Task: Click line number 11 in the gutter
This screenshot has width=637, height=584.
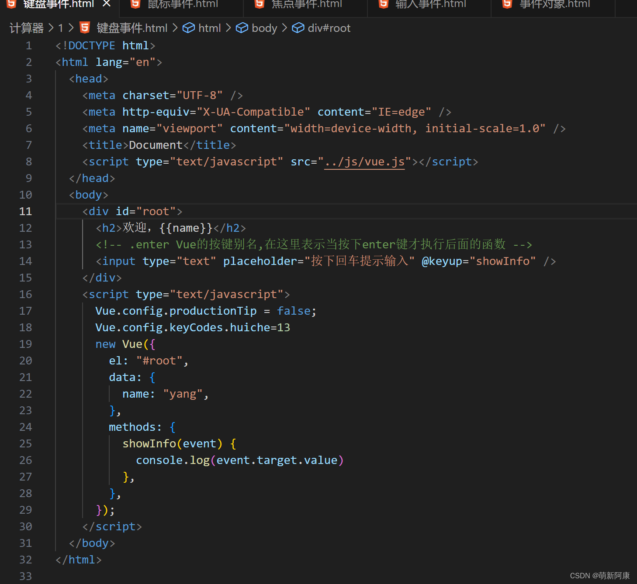Action: coord(25,211)
